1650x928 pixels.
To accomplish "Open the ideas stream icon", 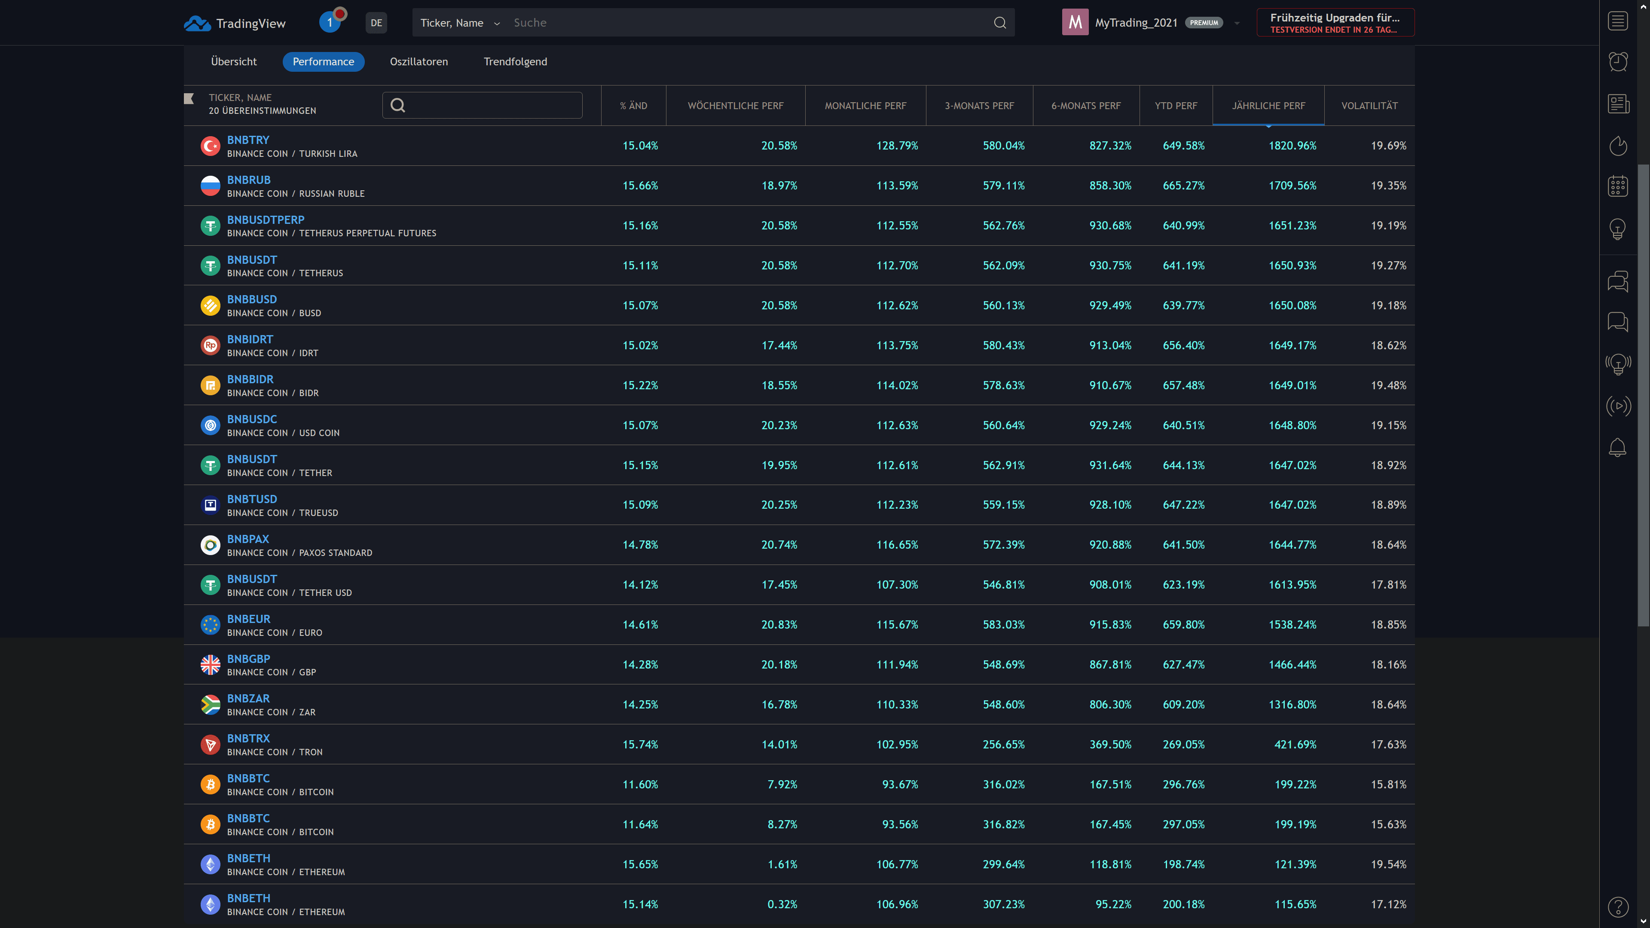I will (x=1618, y=364).
